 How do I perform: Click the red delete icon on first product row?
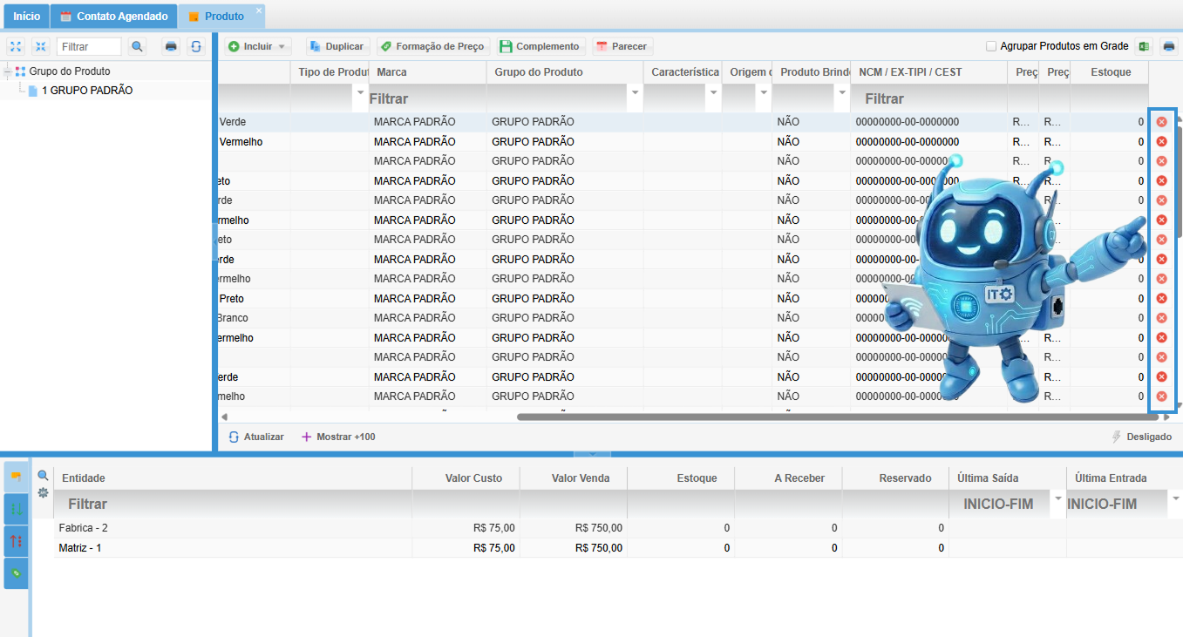coord(1161,122)
